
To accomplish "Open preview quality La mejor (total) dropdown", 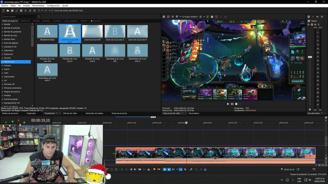I will (x=190, y=17).
